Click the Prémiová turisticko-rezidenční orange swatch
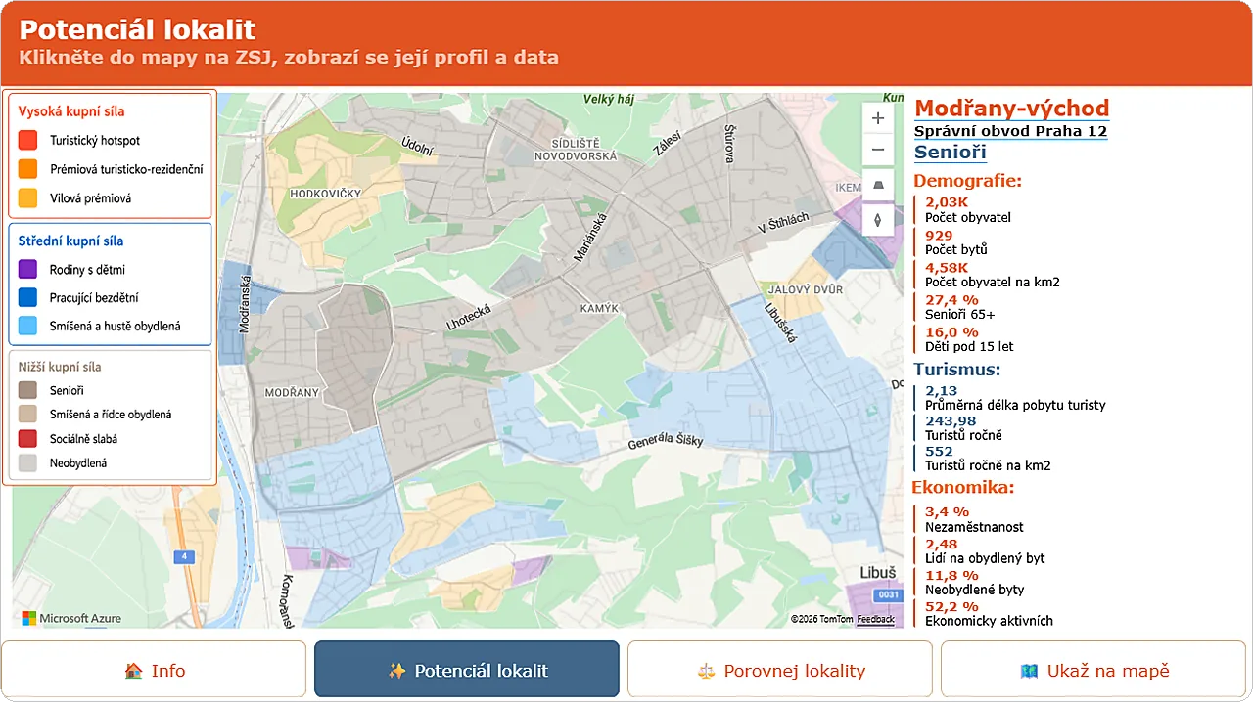1253x702 pixels. click(27, 169)
